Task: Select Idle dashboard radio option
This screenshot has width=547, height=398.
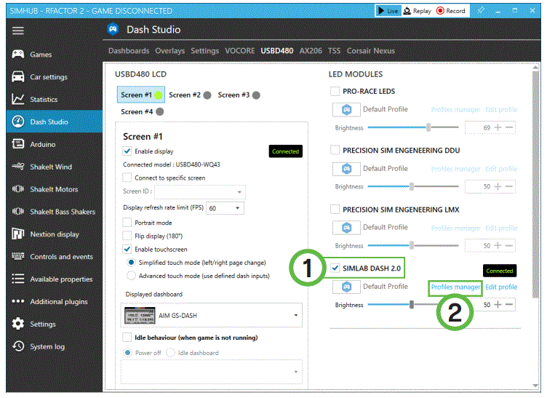Action: point(170,353)
